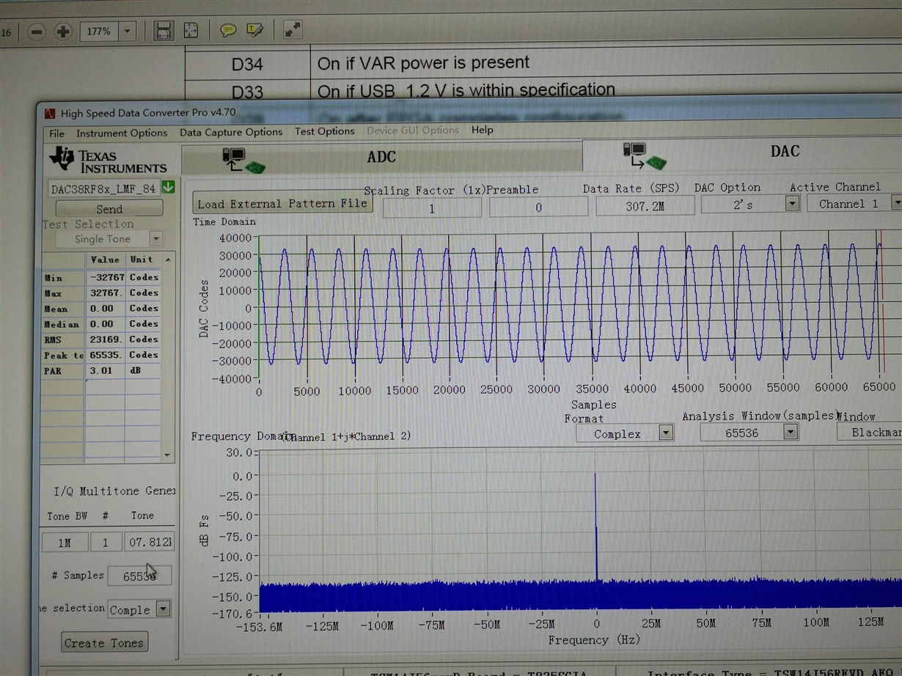Click the ADC capture computer-board icon
This screenshot has height=676, width=902.
[243, 161]
